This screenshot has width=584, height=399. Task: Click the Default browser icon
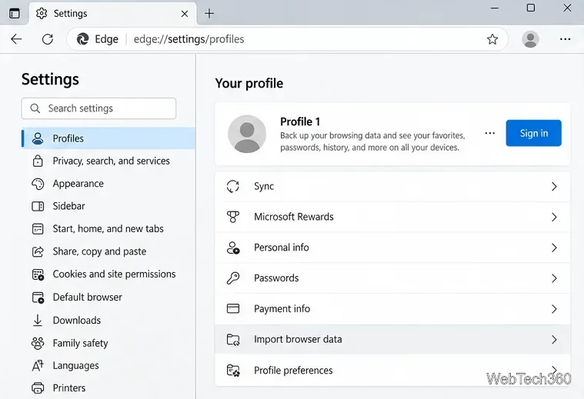[x=38, y=298]
